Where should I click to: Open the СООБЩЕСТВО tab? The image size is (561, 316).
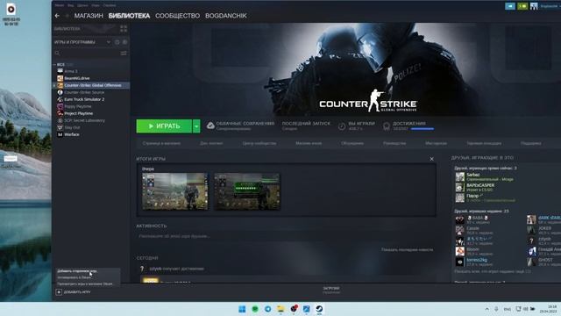tap(177, 16)
